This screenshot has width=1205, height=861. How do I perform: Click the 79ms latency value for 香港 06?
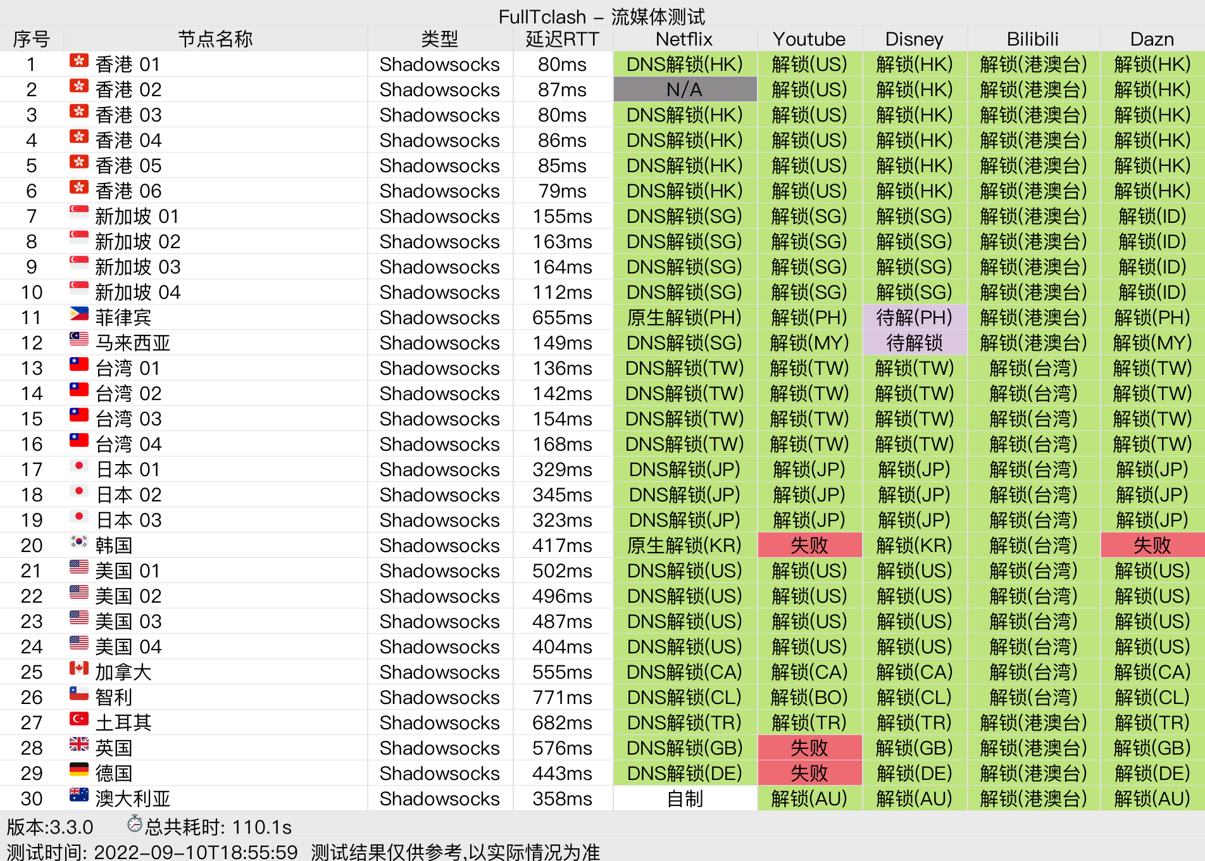(563, 191)
